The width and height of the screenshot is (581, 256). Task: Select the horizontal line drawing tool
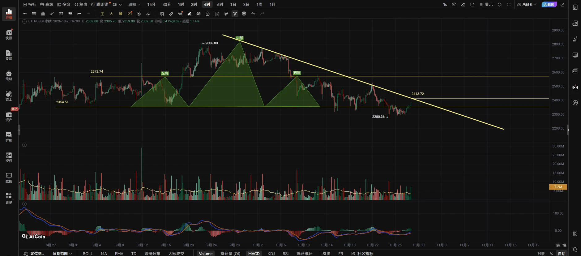point(25,14)
